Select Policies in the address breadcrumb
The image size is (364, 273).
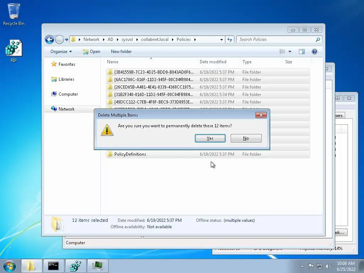click(184, 39)
